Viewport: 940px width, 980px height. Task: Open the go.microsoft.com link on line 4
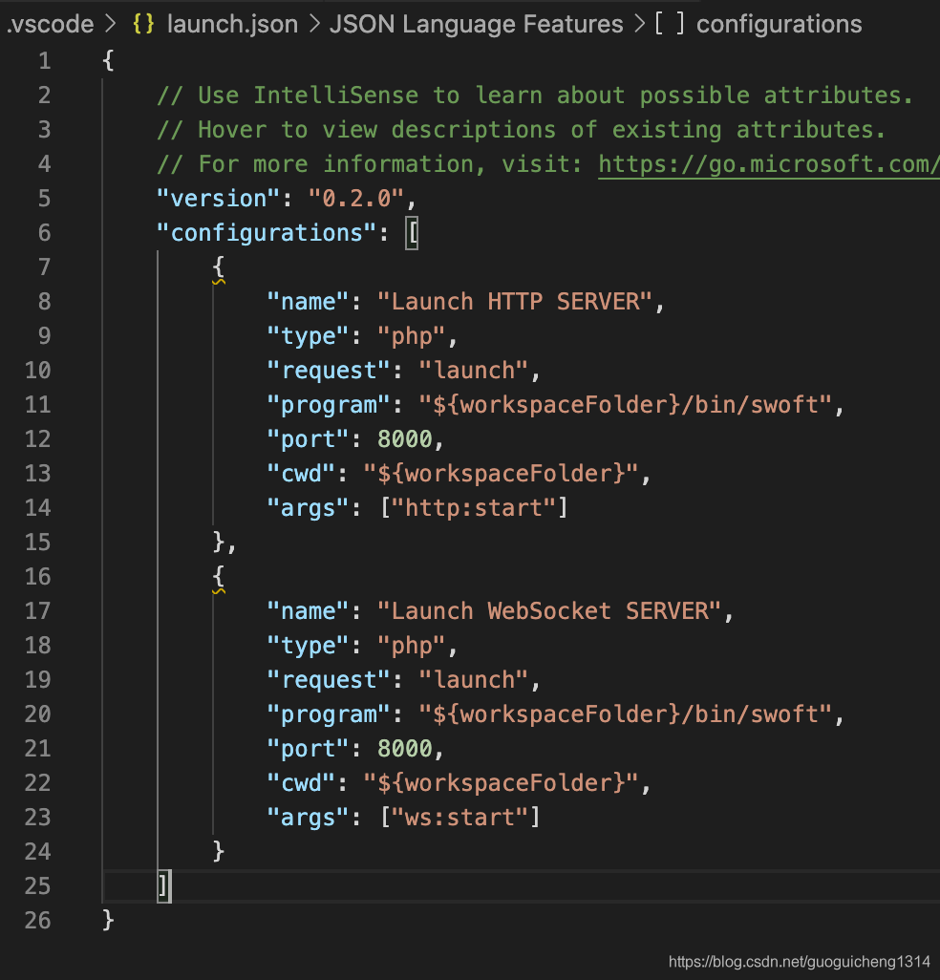764,163
